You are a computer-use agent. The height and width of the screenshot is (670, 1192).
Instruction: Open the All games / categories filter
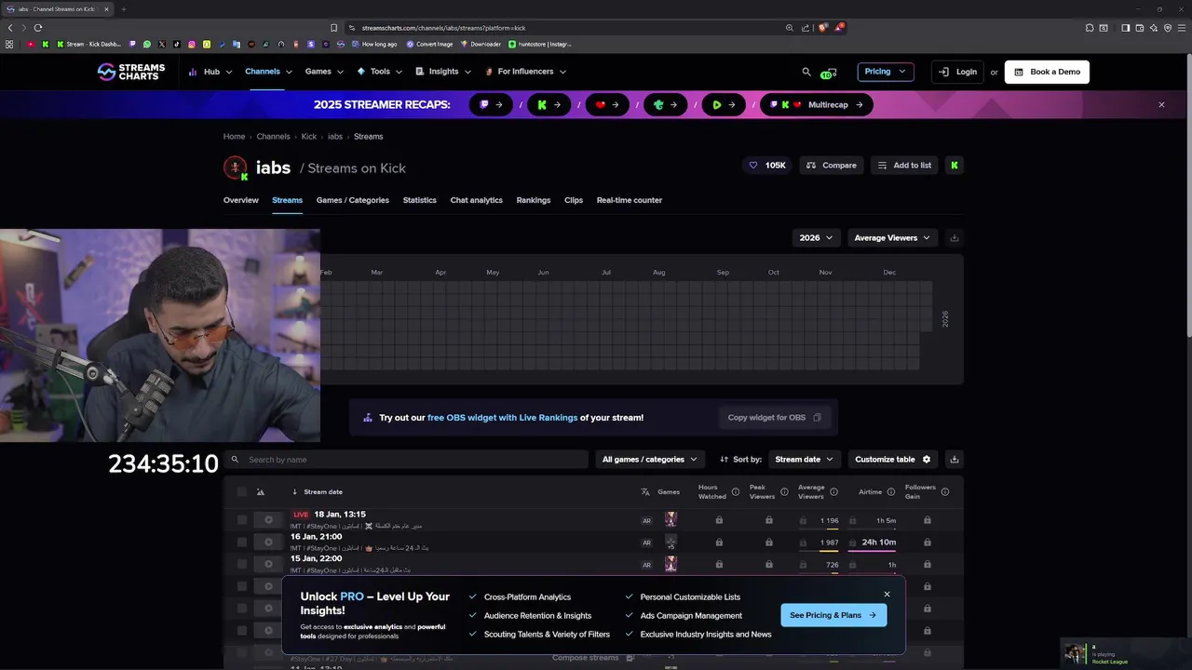point(649,460)
